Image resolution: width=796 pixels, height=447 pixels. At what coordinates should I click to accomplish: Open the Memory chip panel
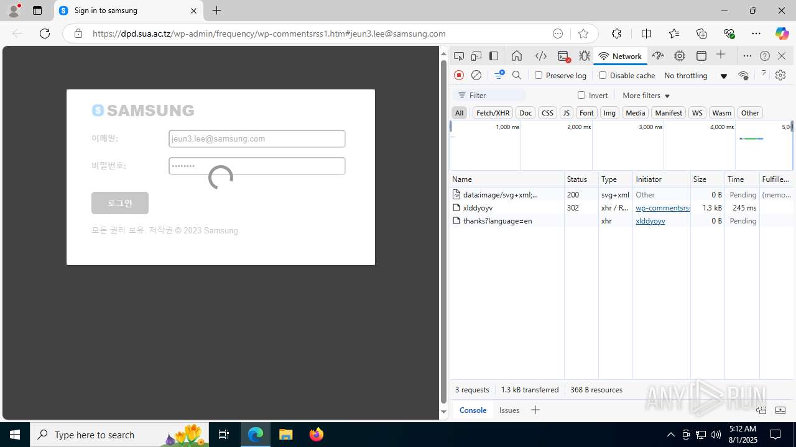680,56
